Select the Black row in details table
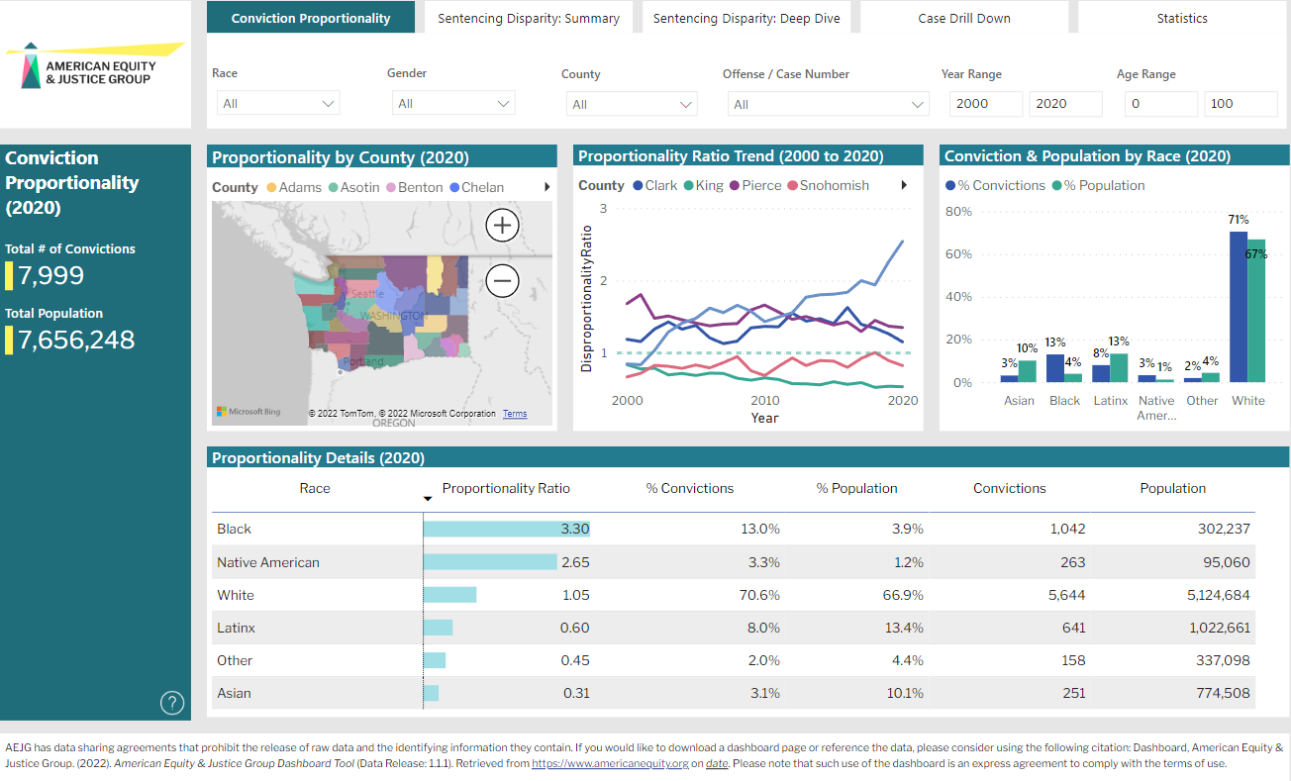Viewport: 1291px width, 781px height. pos(734,529)
